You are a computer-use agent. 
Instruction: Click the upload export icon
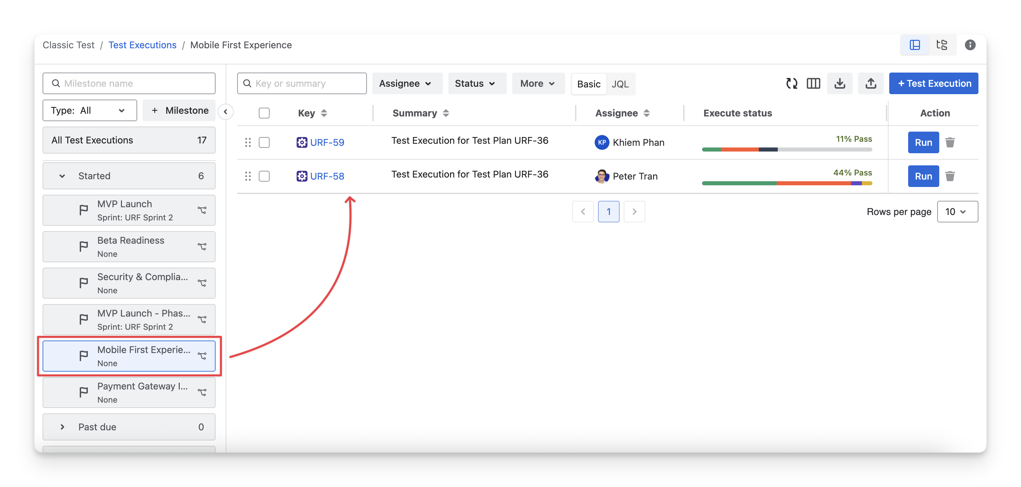[x=870, y=84]
